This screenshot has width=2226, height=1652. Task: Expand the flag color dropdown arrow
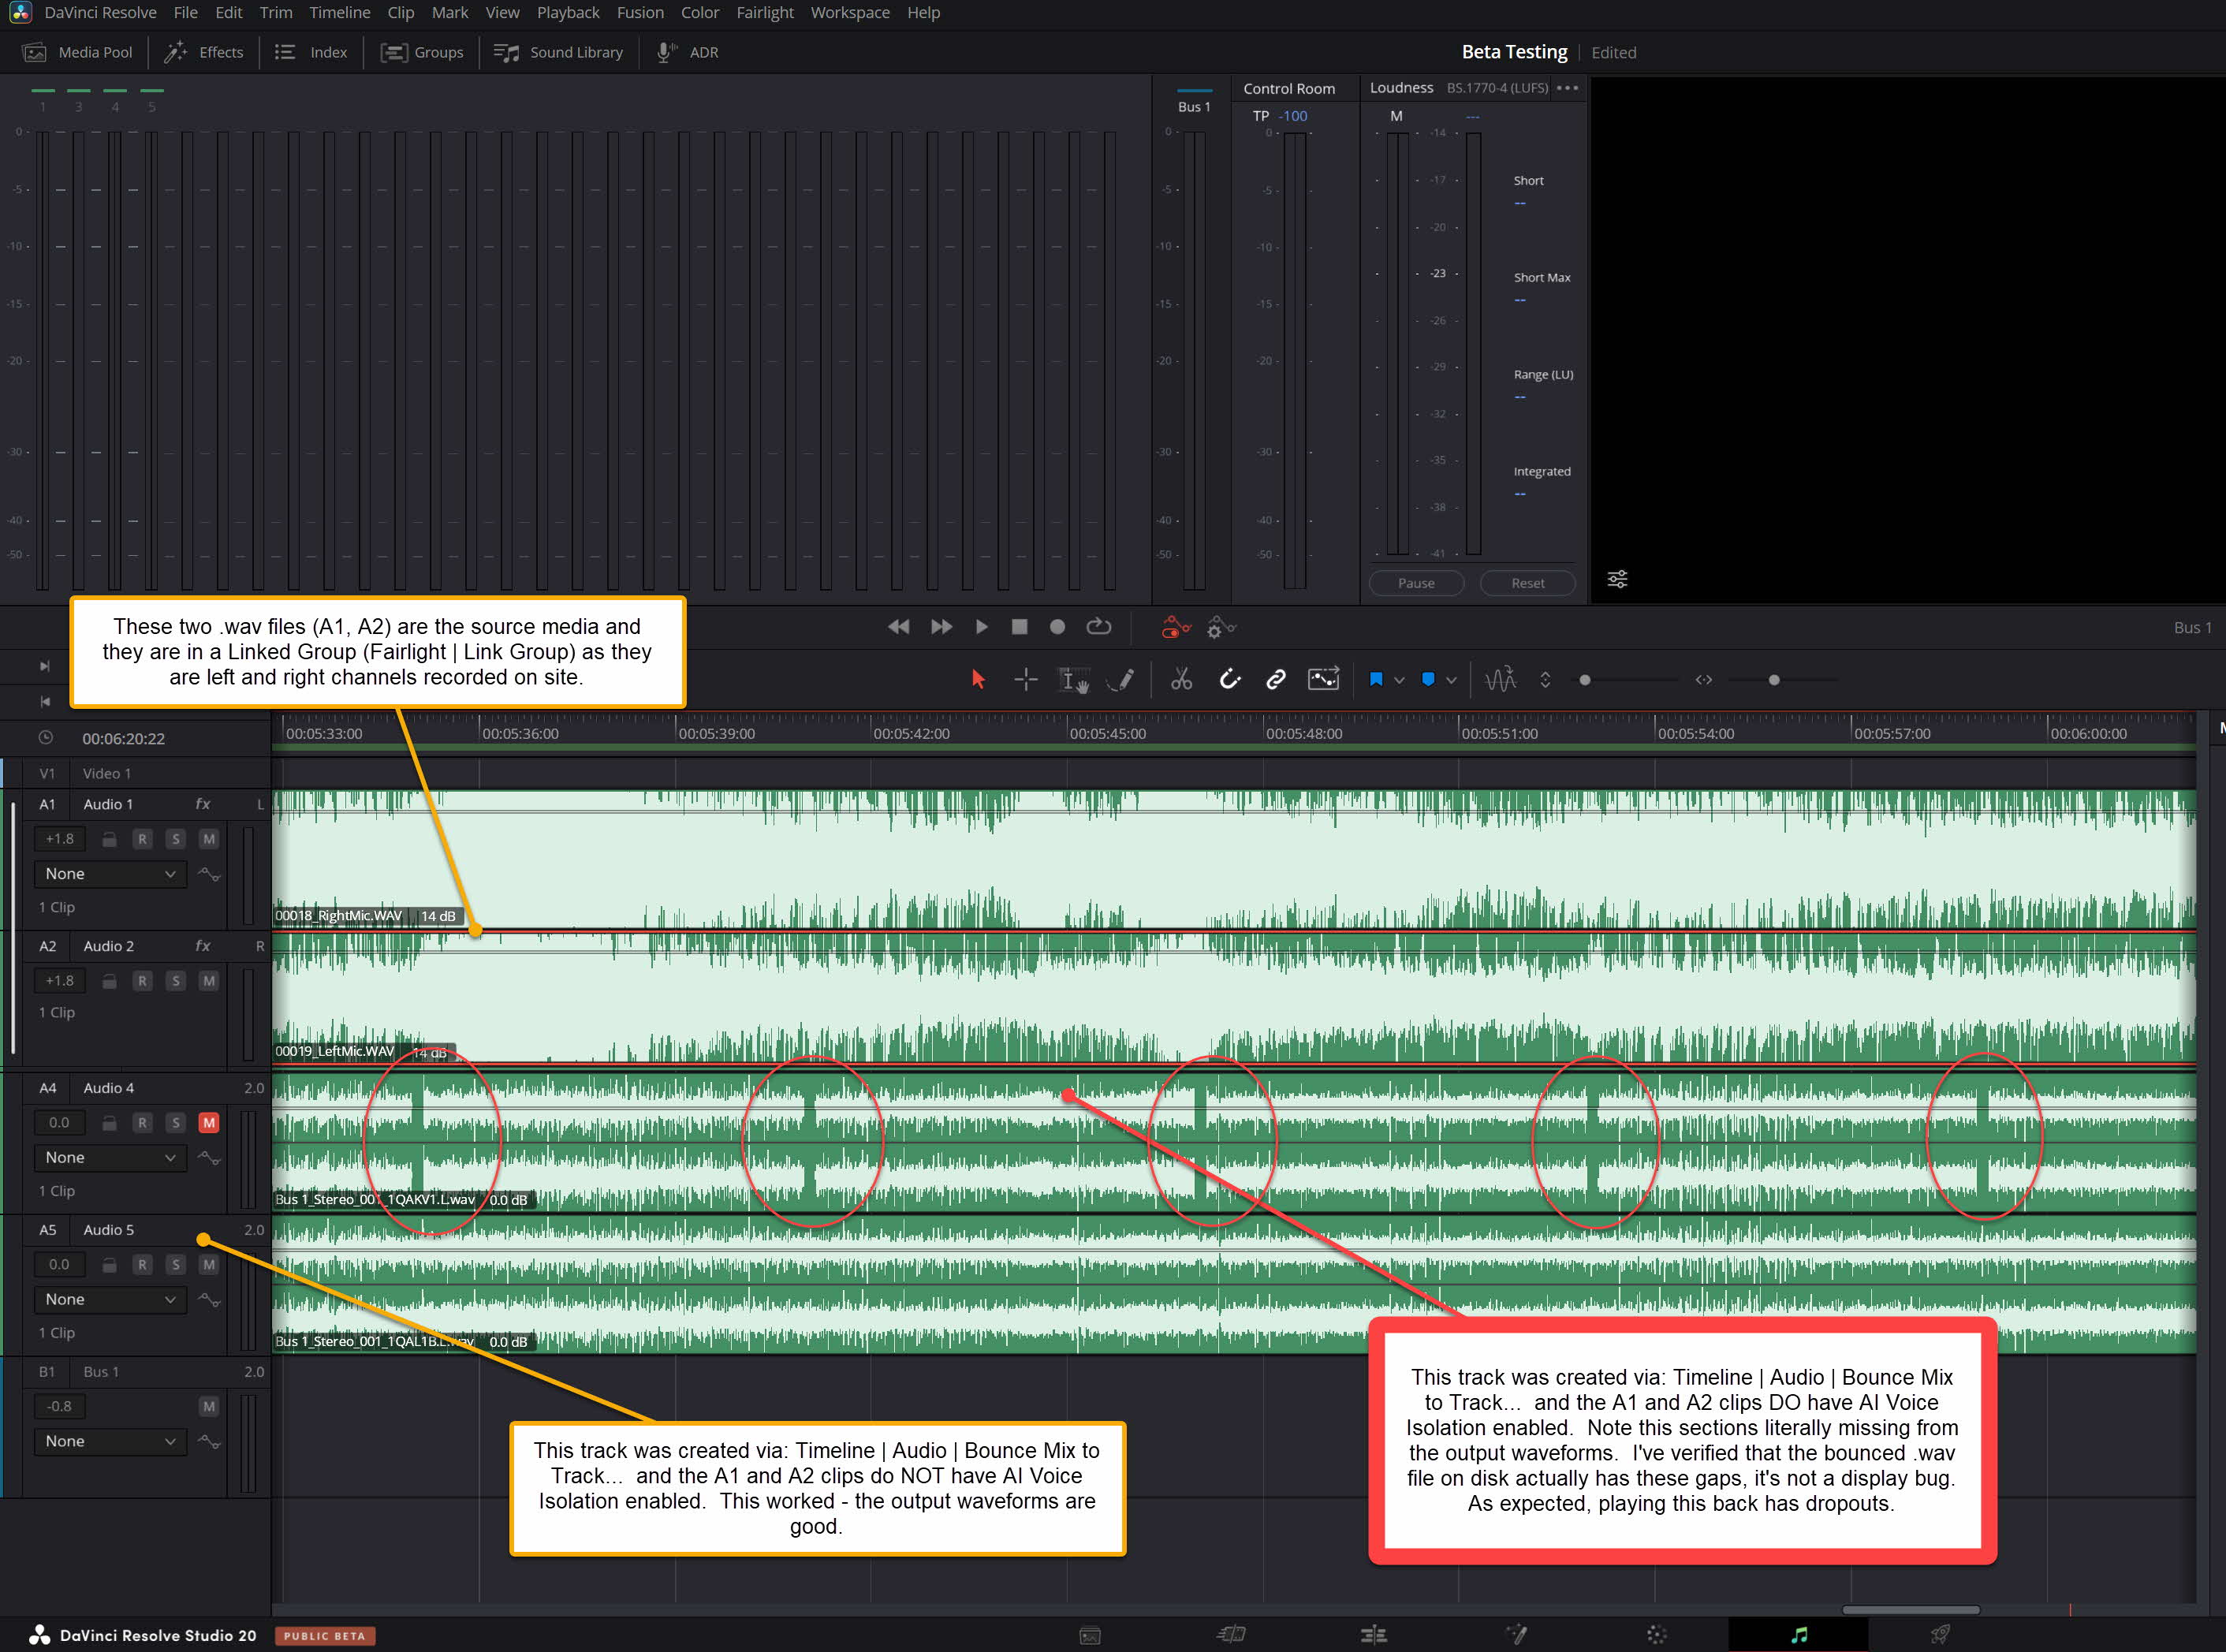1399,680
